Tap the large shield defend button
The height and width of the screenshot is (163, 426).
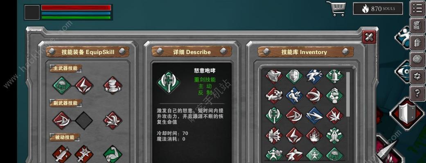click(407, 113)
